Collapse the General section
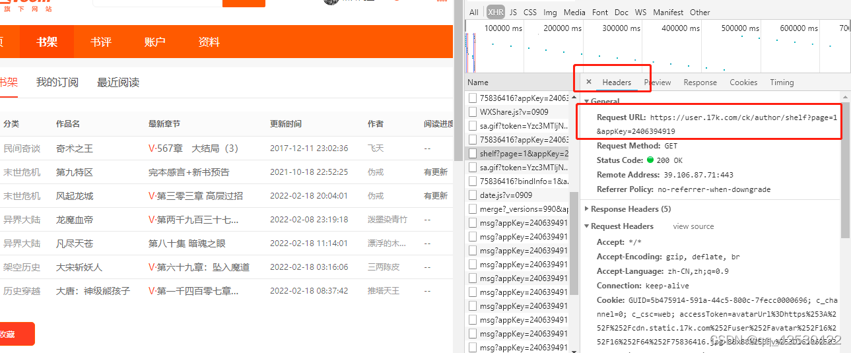 (586, 102)
